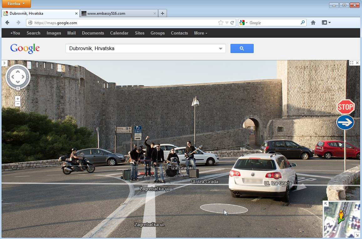Zoom out Street View with the minus control
This screenshot has height=239, width=362.
click(x=18, y=104)
